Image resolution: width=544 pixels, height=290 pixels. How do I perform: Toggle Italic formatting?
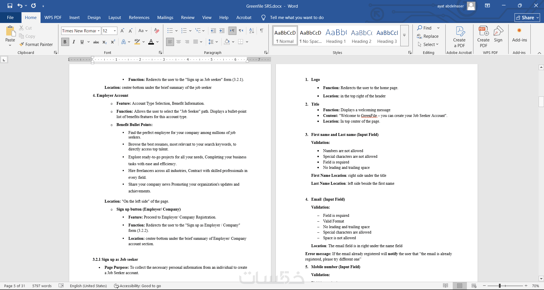pos(74,42)
